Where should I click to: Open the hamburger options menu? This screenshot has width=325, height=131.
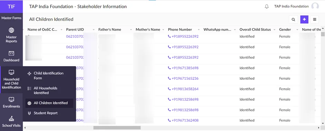click(x=315, y=19)
